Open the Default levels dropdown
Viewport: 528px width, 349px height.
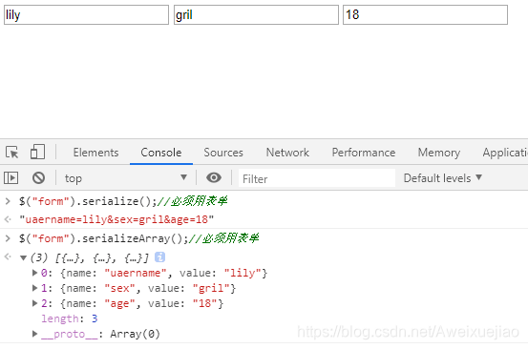443,178
